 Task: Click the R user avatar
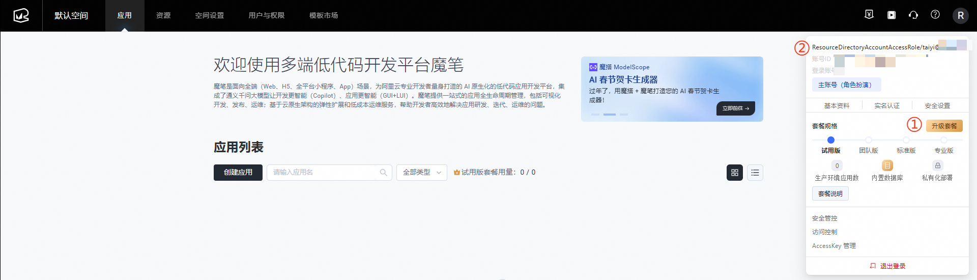[x=961, y=15]
